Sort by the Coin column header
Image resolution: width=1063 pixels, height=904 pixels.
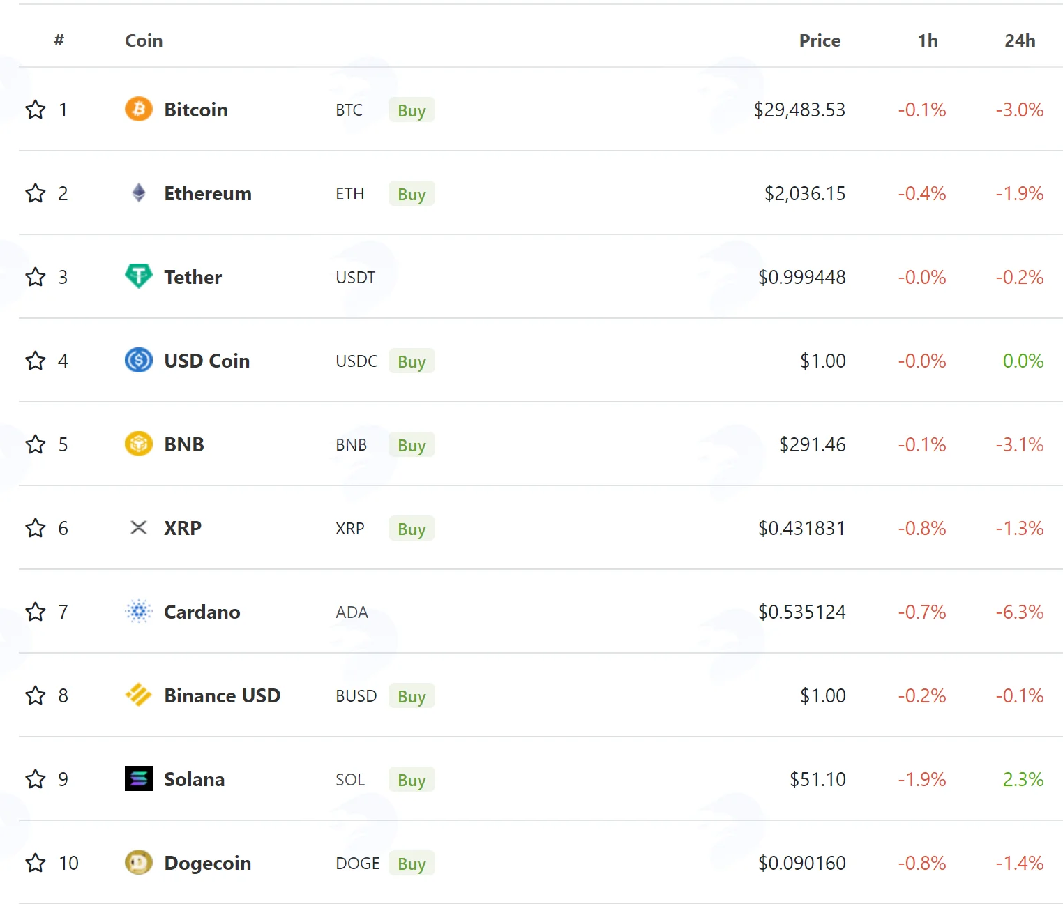[144, 40]
